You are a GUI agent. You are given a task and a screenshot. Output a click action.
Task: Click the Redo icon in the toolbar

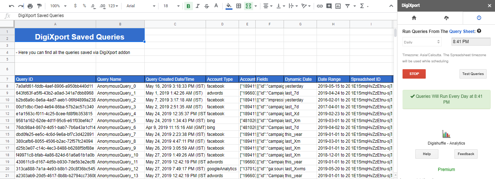[21, 6]
